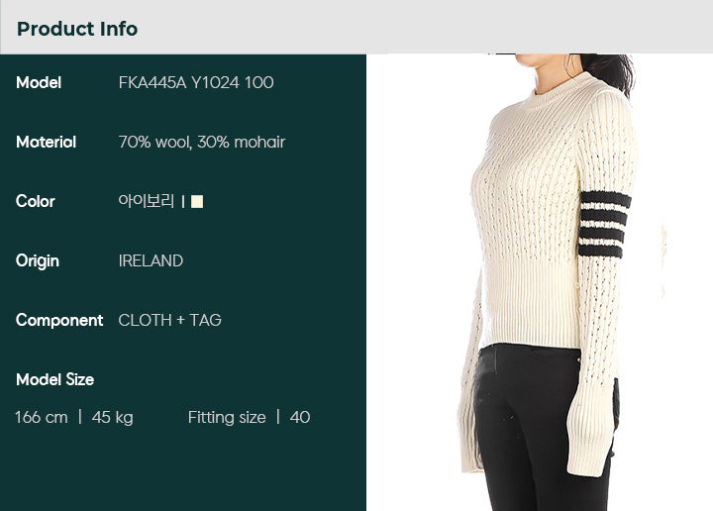Click the 70% wool, 30% mohair text
This screenshot has width=713, height=511.
(201, 143)
